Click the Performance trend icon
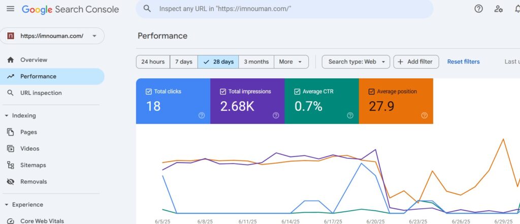520x224 pixels. point(11,76)
